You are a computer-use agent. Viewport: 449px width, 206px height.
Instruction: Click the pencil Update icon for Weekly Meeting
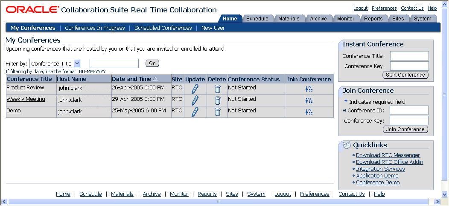coord(195,100)
